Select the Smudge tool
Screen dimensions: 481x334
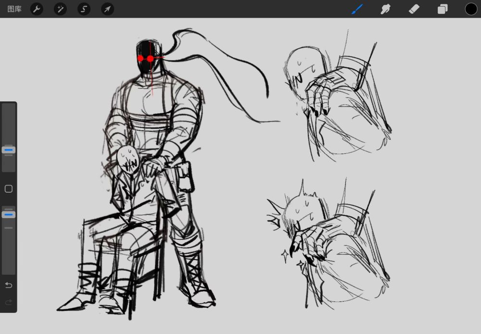385,9
